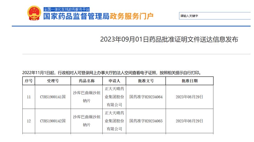Select acceptance number CYHS1900142国
Viewport: 254px width, 142px height.
coord(53,121)
